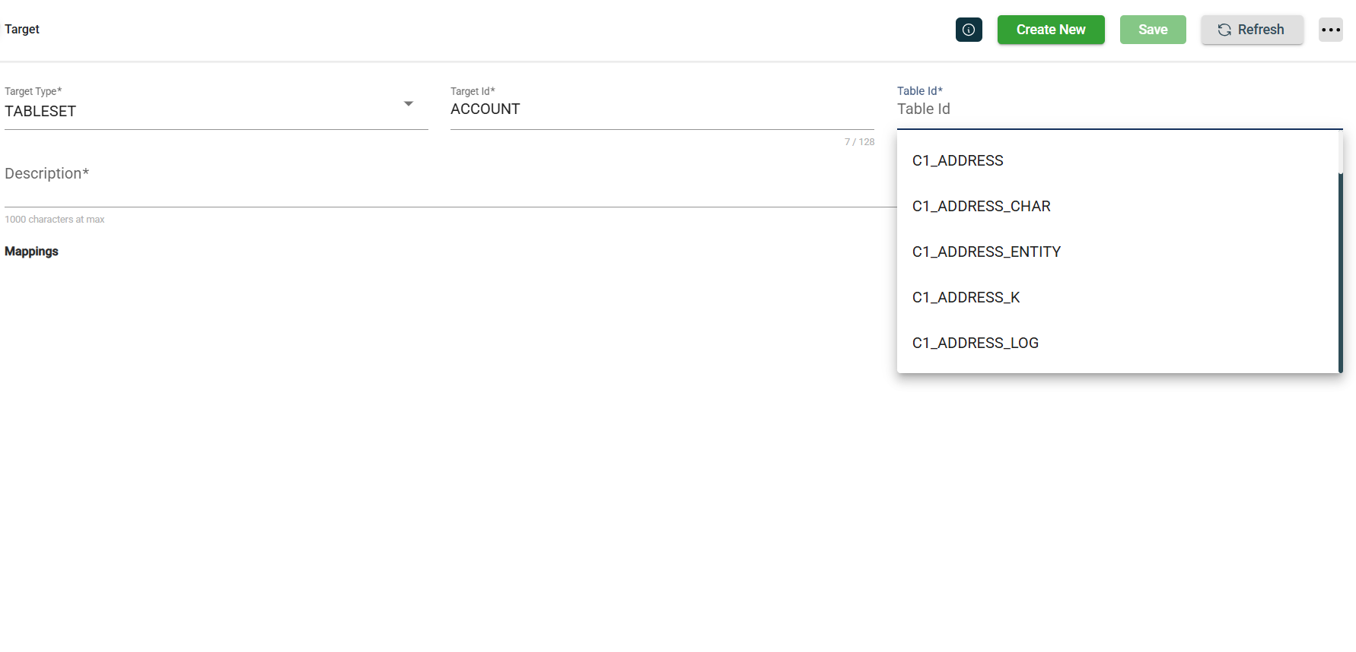
Task: Click the Save button
Action: [x=1152, y=30]
